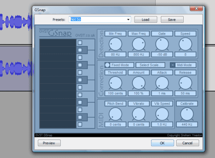This screenshot has width=215, height=158.
Task: Check the A key checkbox
Action: point(80,58)
